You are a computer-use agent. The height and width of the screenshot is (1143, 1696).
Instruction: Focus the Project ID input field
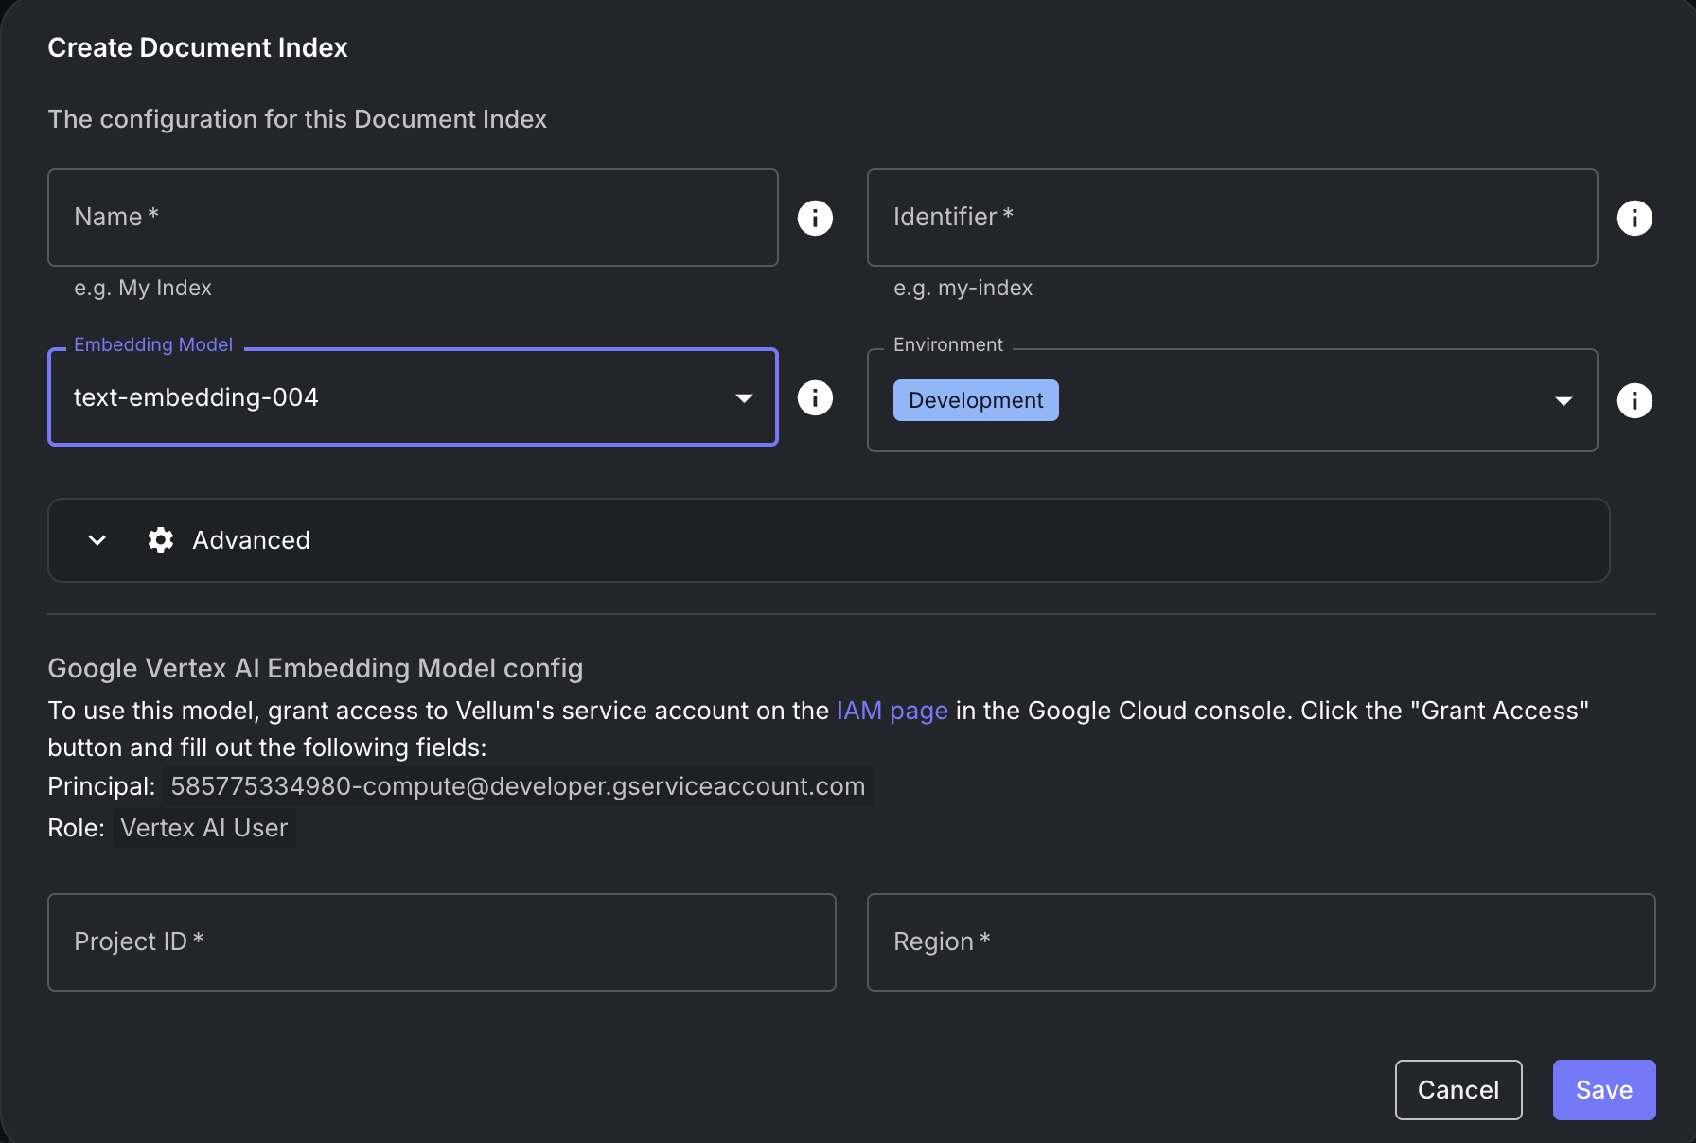tap(442, 942)
